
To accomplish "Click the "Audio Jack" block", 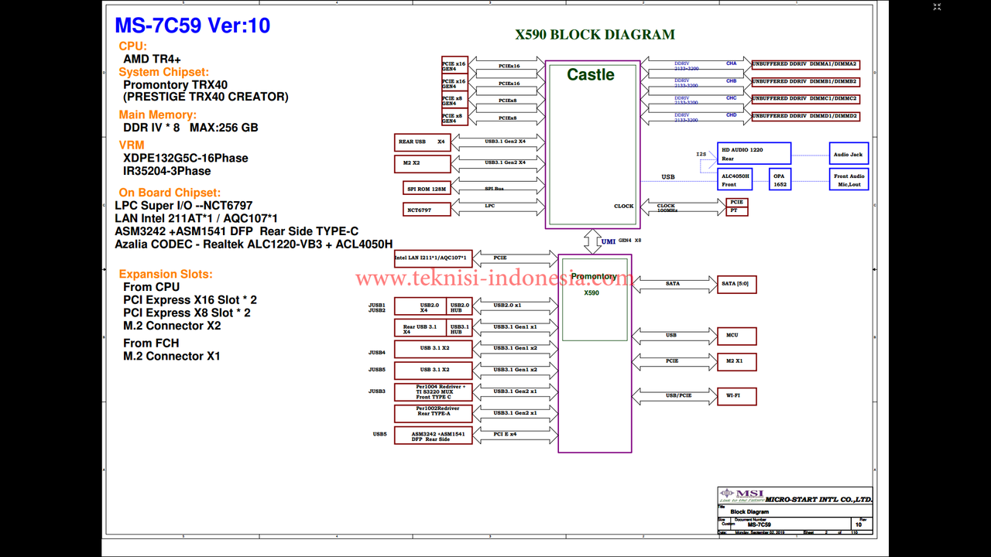I will pyautogui.click(x=849, y=153).
